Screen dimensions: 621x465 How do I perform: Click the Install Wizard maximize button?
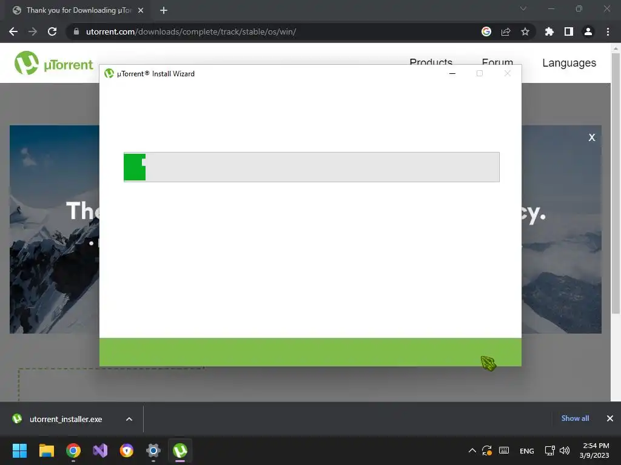coord(480,73)
